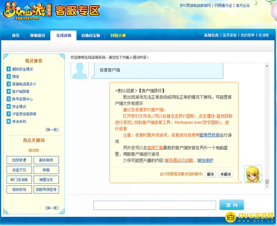Click the 修复客户端 message bubble
The height and width of the screenshot is (226, 277).
click(x=157, y=70)
